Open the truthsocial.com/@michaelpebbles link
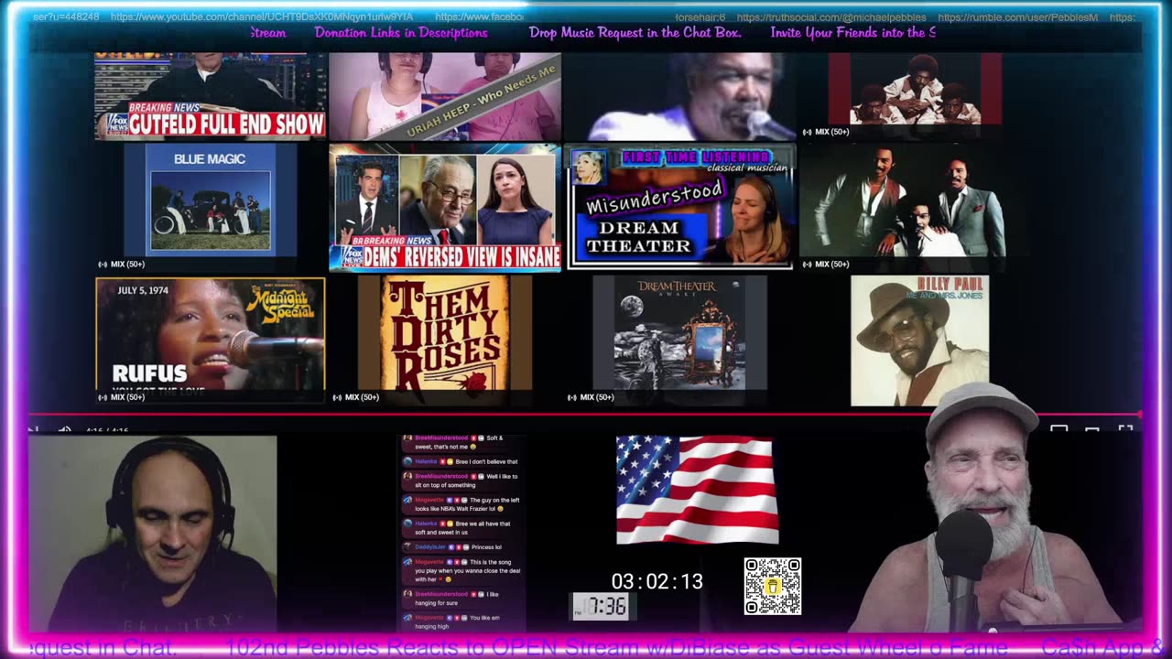Viewport: 1172px width, 659px height. point(831,17)
